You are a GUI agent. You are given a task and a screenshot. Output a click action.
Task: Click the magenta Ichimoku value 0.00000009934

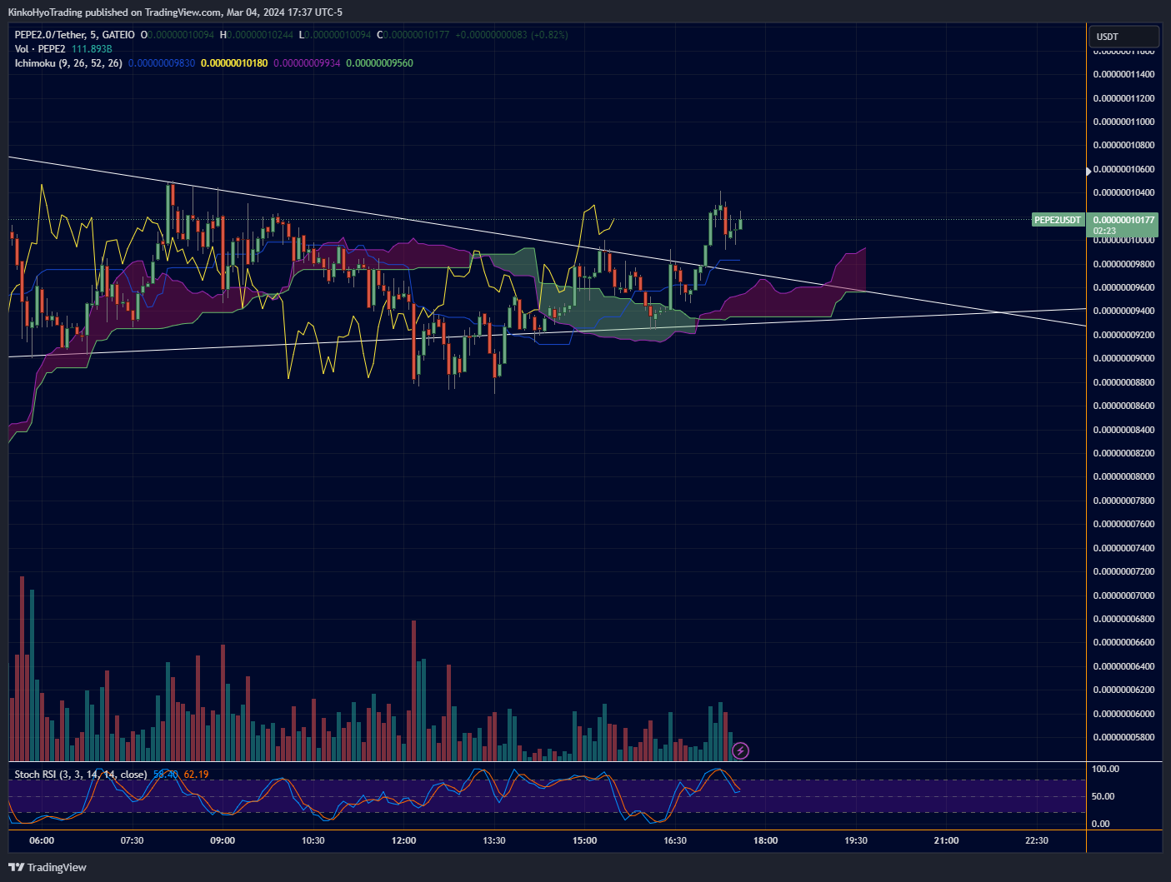[x=307, y=63]
